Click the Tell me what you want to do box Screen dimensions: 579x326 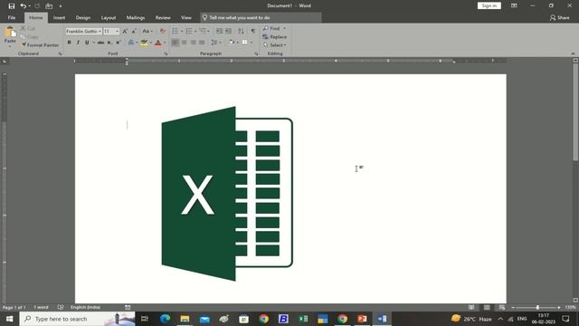coord(261,18)
